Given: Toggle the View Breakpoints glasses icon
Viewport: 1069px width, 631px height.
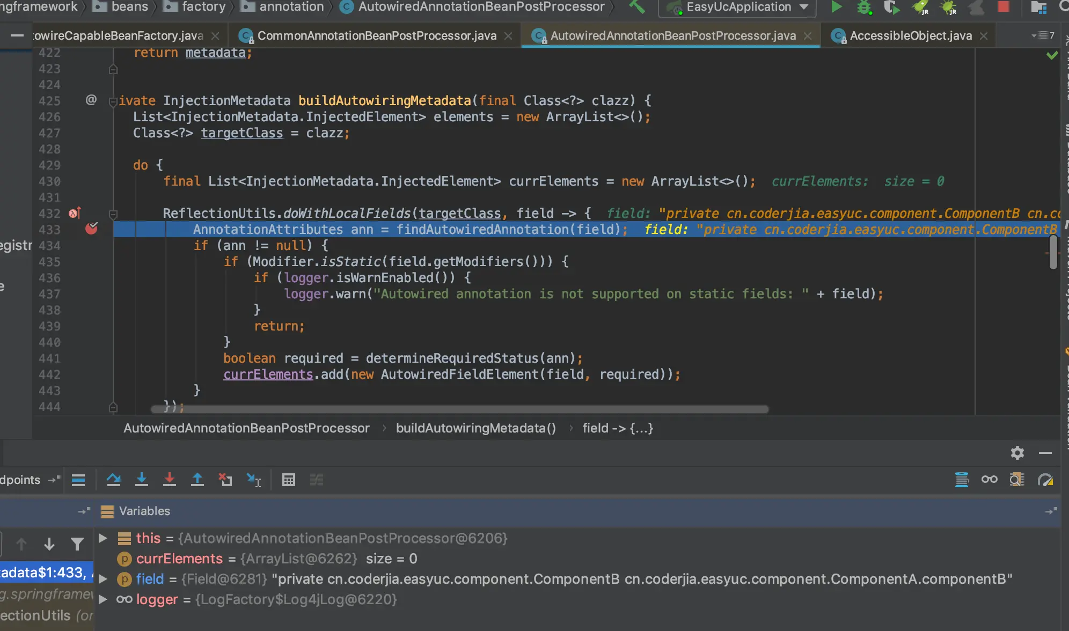Looking at the screenshot, I should coord(989,479).
